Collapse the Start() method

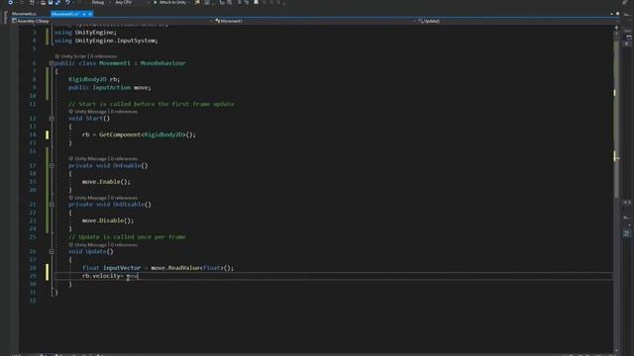click(52, 119)
